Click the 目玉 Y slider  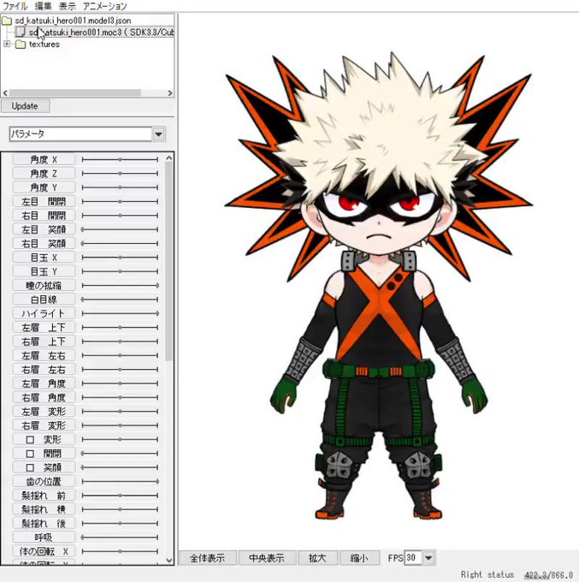[120, 271]
